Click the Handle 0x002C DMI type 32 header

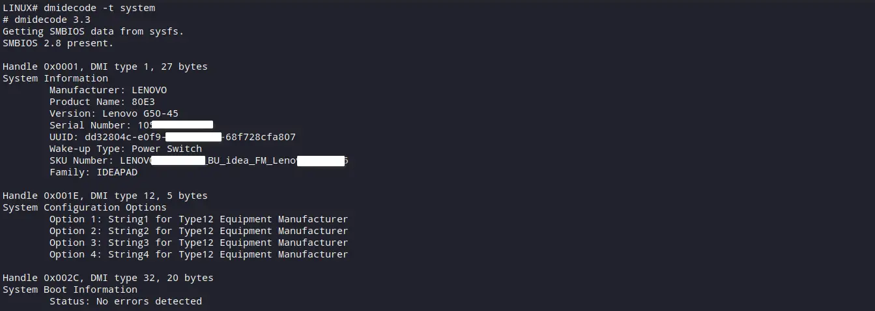tap(108, 278)
